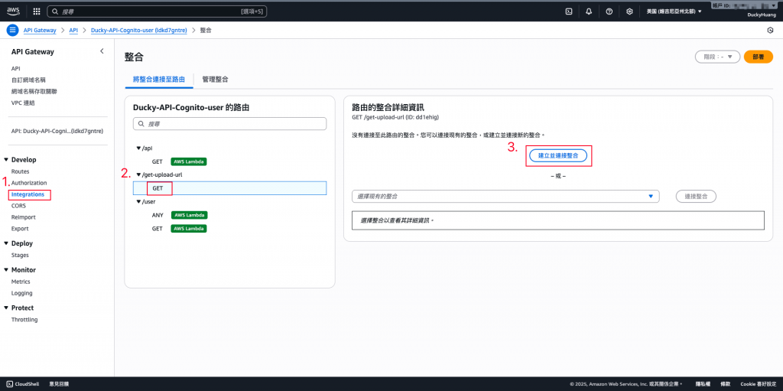Open the API item in sidebar
Image resolution: width=783 pixels, height=391 pixels.
tap(15, 69)
